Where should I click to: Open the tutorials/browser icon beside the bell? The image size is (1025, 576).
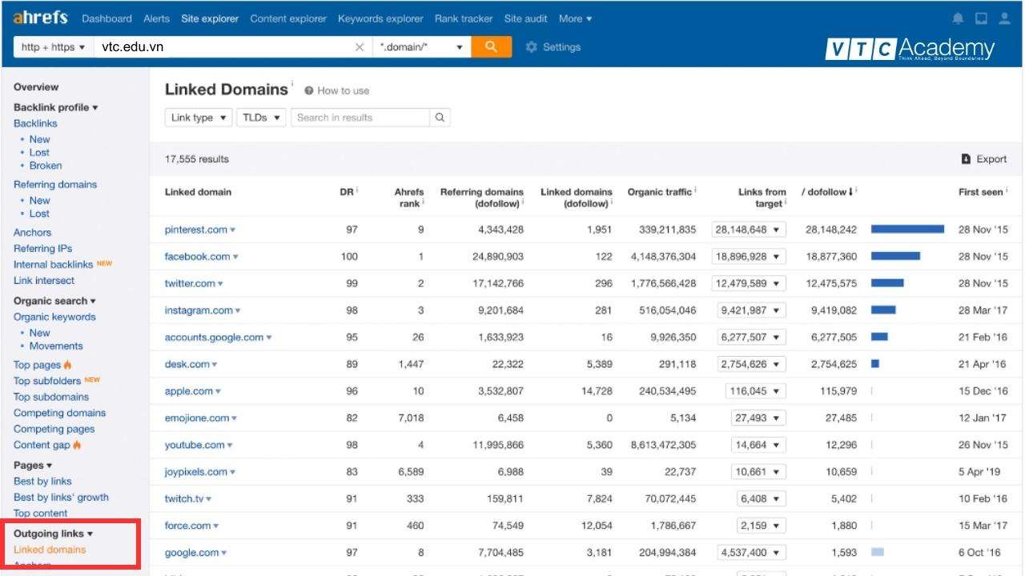coord(981,18)
